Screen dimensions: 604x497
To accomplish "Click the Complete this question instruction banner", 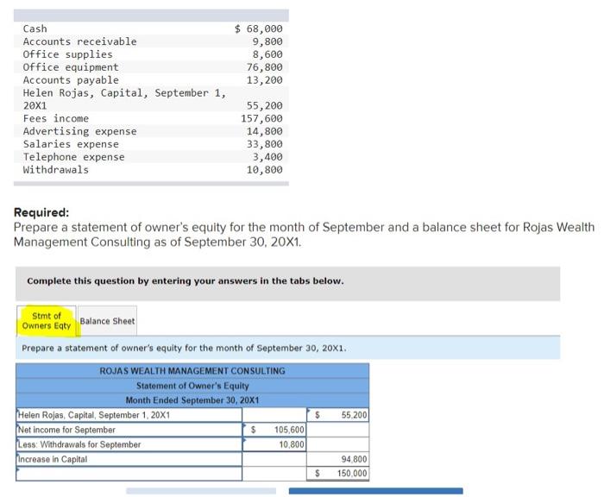I will click(x=287, y=284).
